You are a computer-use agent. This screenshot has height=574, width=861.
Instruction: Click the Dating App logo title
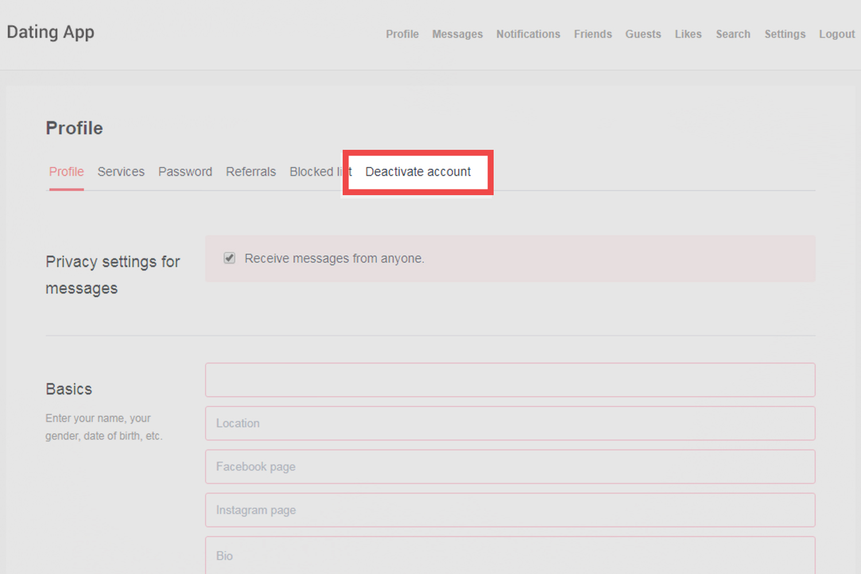[x=51, y=32]
